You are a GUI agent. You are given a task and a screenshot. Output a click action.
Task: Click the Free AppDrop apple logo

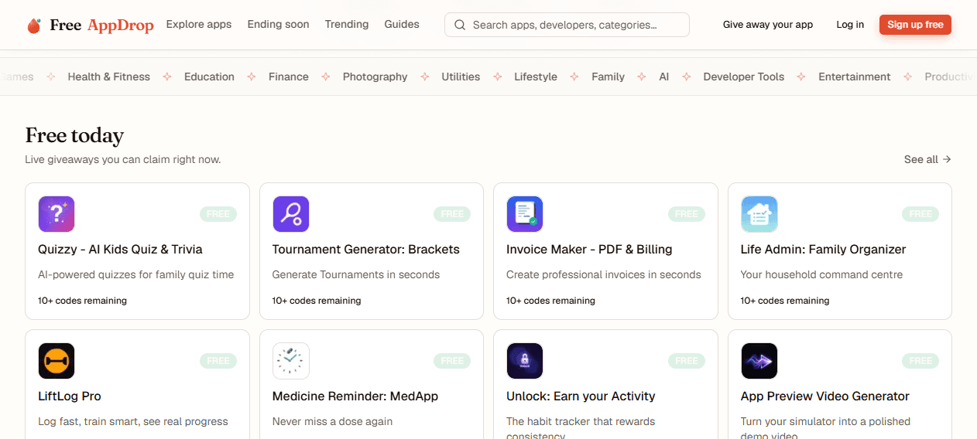click(33, 26)
